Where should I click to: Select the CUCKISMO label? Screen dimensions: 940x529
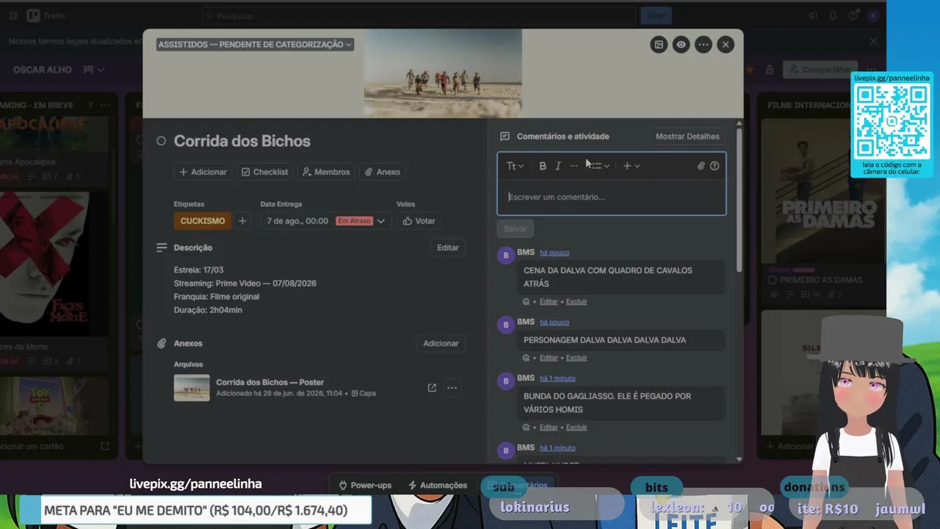point(203,221)
